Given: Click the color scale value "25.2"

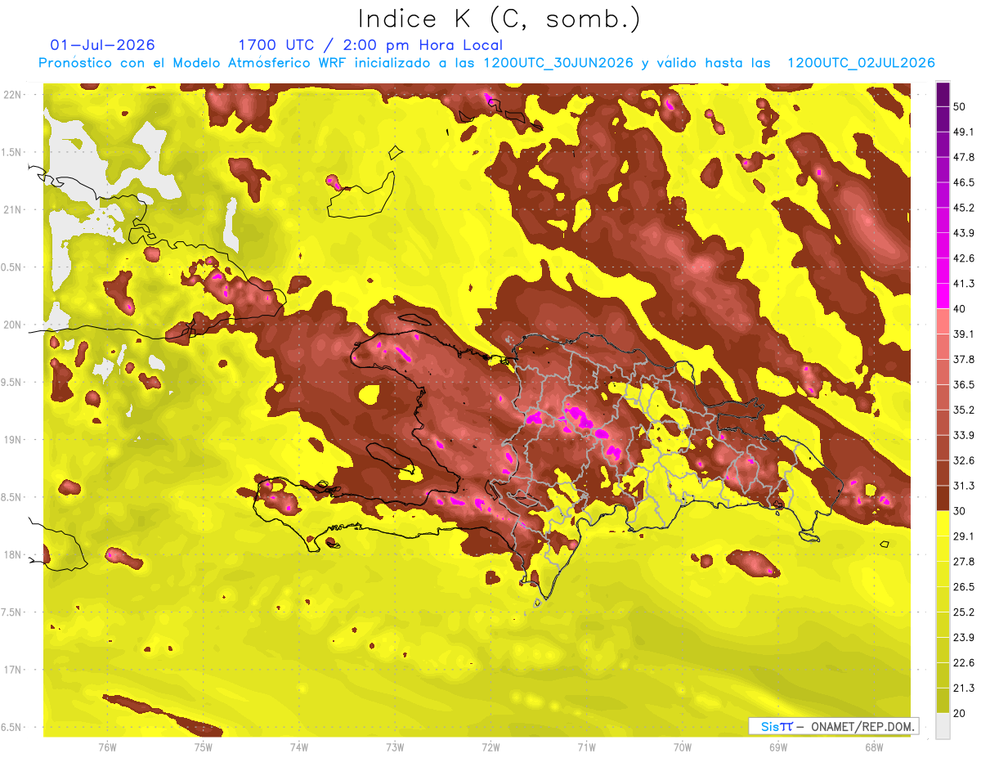Looking at the screenshot, I should tap(964, 612).
